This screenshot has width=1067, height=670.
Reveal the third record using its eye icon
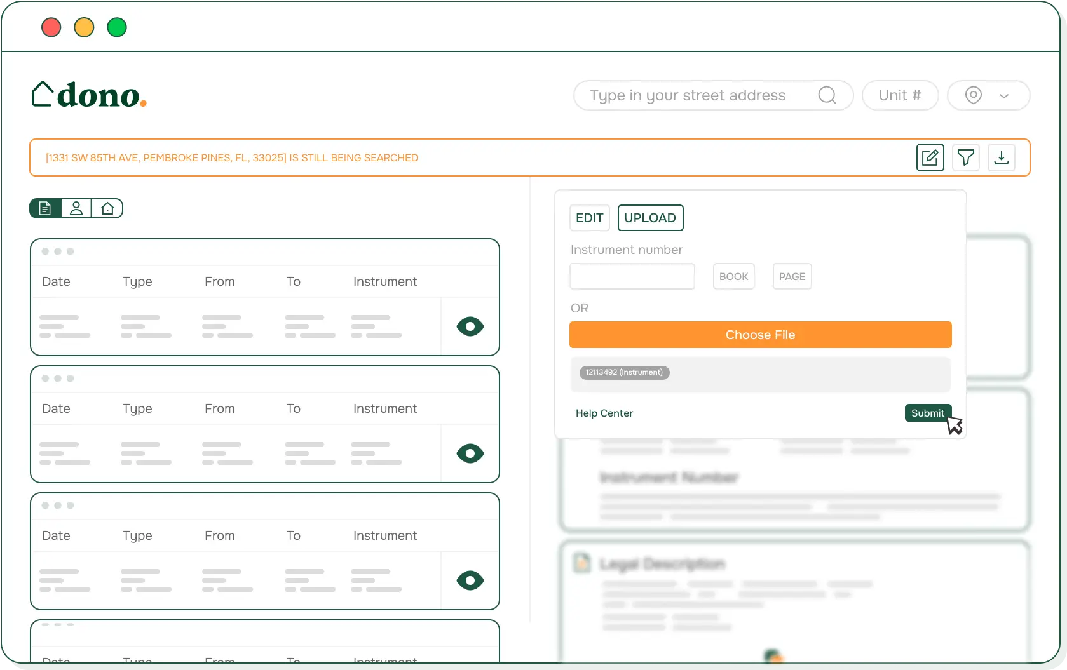(x=469, y=580)
